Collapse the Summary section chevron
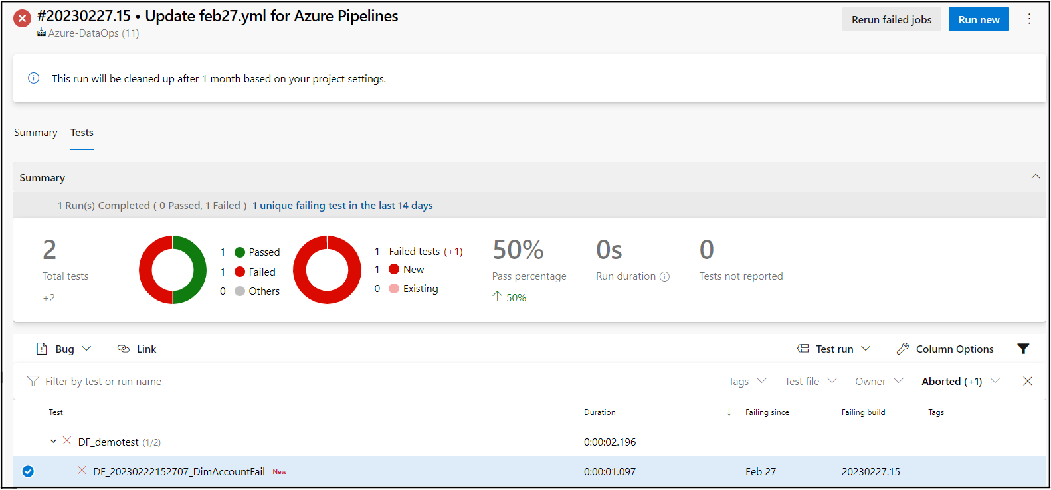 (x=1035, y=177)
